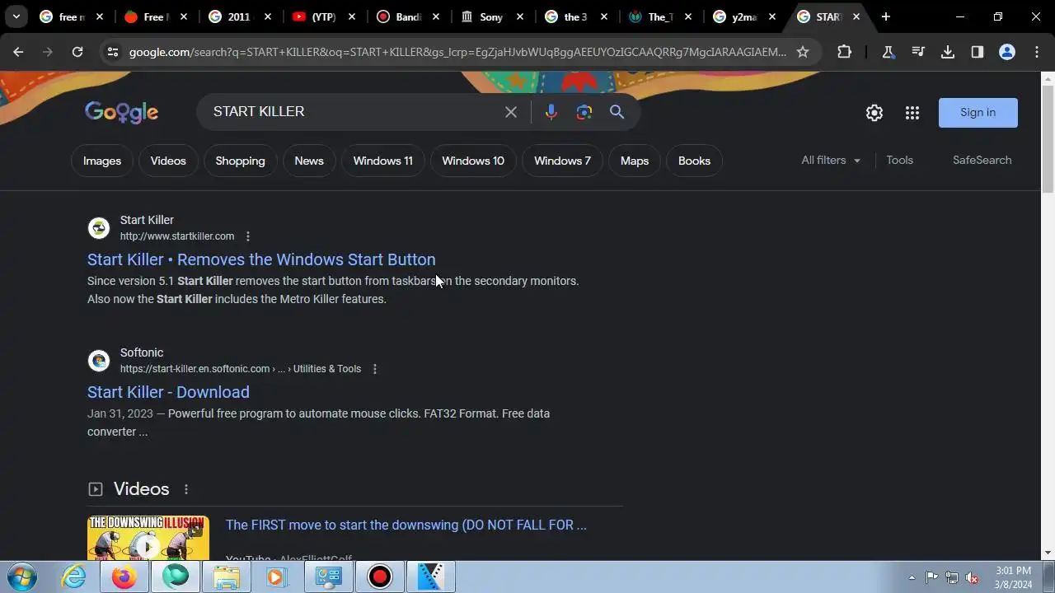This screenshot has height=593, width=1055.
Task: Open Chrome three-dot menu
Action: click(x=1037, y=52)
